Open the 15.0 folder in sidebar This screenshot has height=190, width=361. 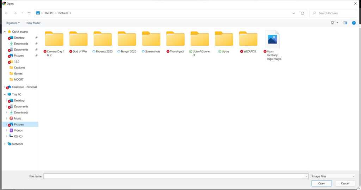[x=17, y=61]
